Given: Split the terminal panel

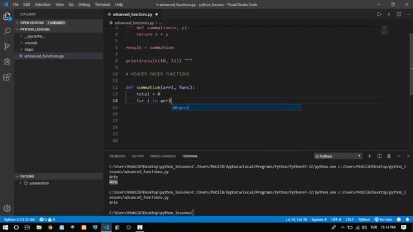Looking at the screenshot, I should (379, 156).
